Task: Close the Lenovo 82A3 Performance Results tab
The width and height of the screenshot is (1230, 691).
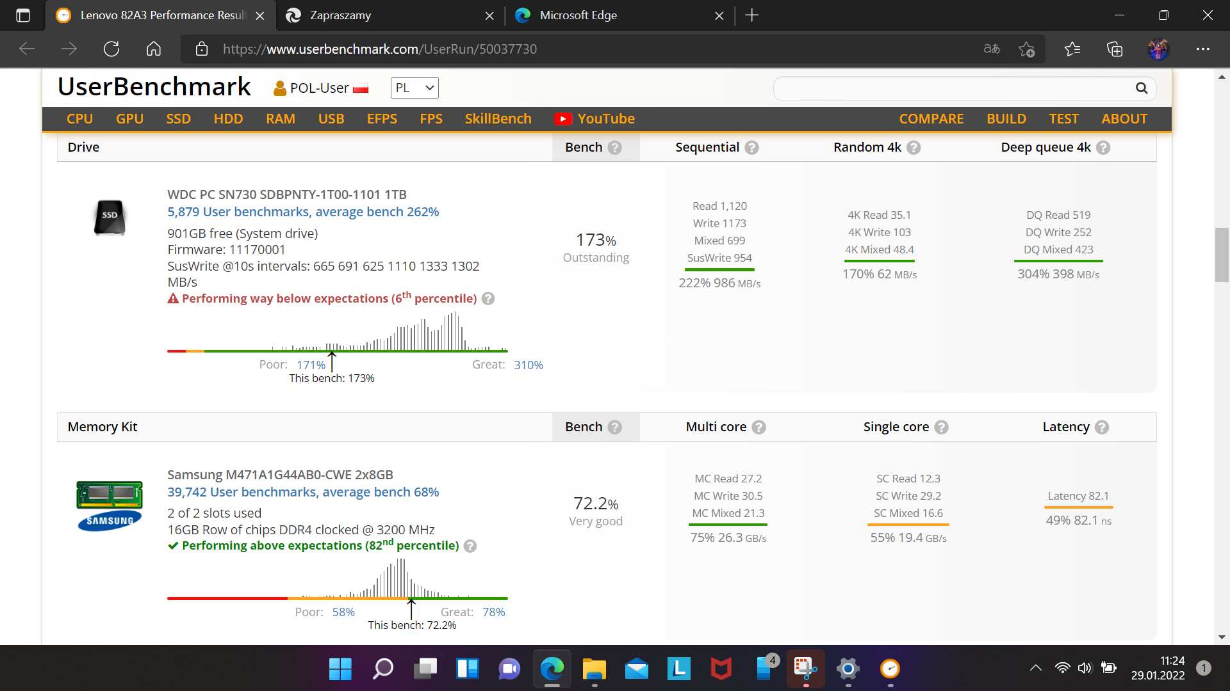Action: coord(260,16)
